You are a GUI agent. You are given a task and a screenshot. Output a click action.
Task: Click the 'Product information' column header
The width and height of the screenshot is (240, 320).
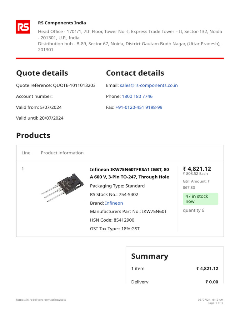[62, 153]
